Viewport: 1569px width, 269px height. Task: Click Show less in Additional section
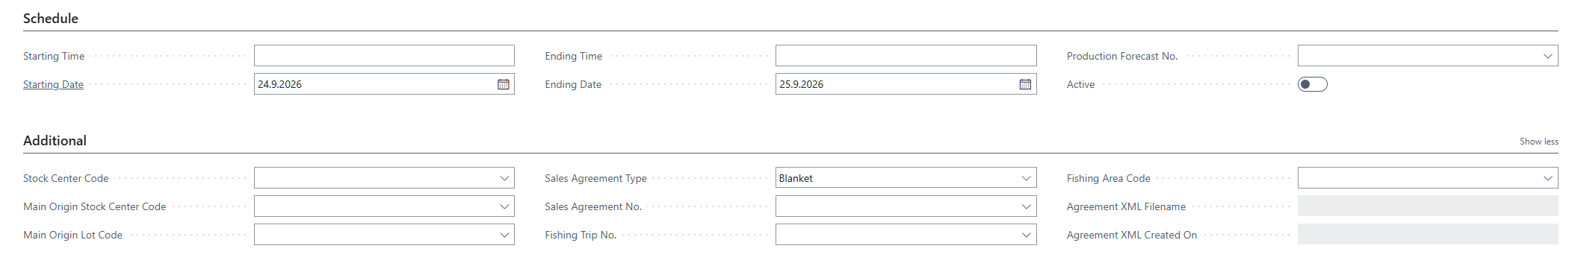tap(1538, 142)
